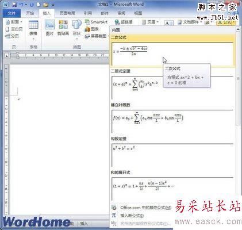The image size is (242, 230).
Task: Click the 页 group label in ribbon
Action: coord(14,47)
